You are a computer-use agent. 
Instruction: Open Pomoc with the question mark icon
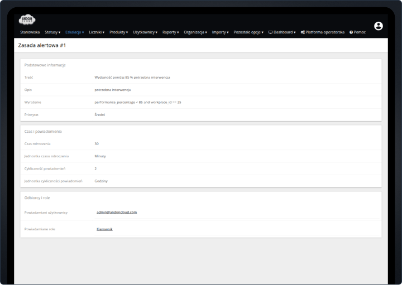tap(357, 32)
